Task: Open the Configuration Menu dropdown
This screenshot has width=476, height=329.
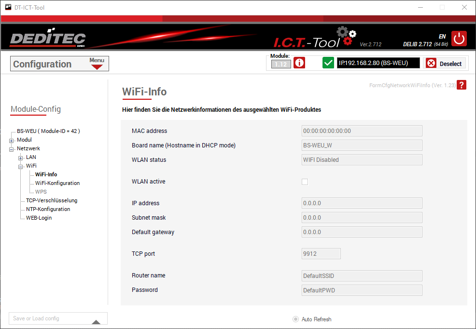Action: pos(97,64)
